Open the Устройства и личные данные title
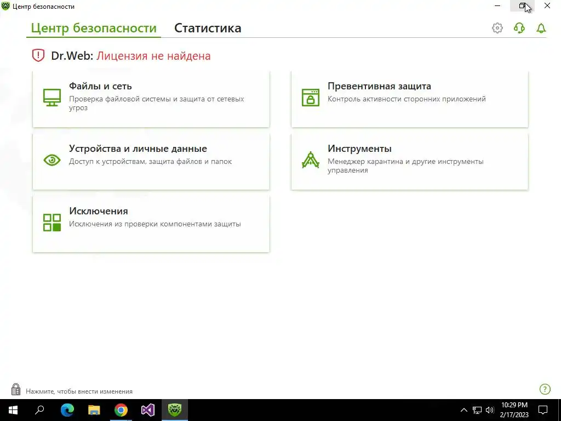The image size is (561, 421). [138, 149]
